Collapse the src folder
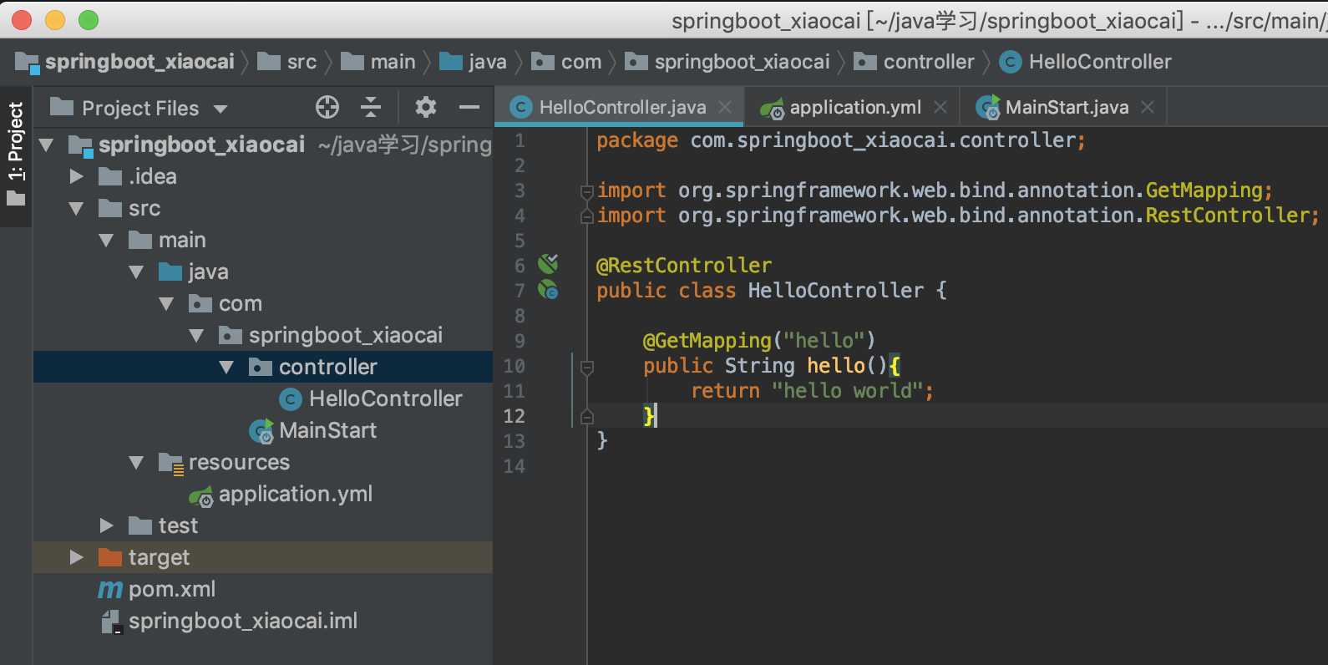1328x665 pixels. (77, 209)
